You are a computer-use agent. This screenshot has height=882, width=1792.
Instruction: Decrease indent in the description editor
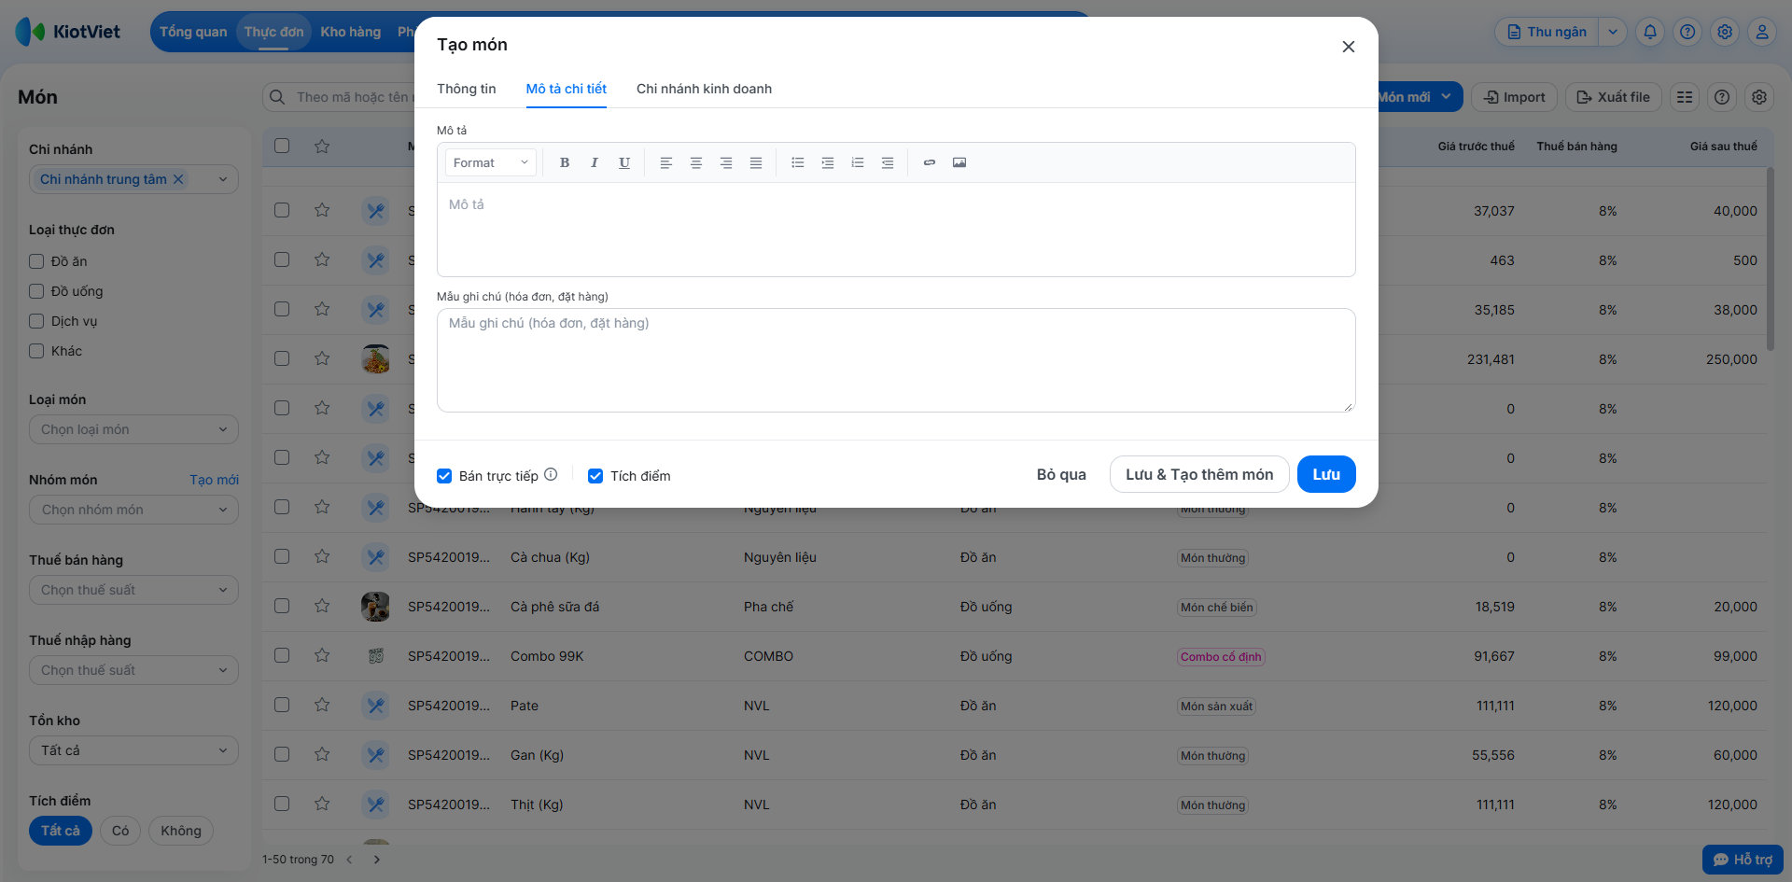tap(888, 162)
